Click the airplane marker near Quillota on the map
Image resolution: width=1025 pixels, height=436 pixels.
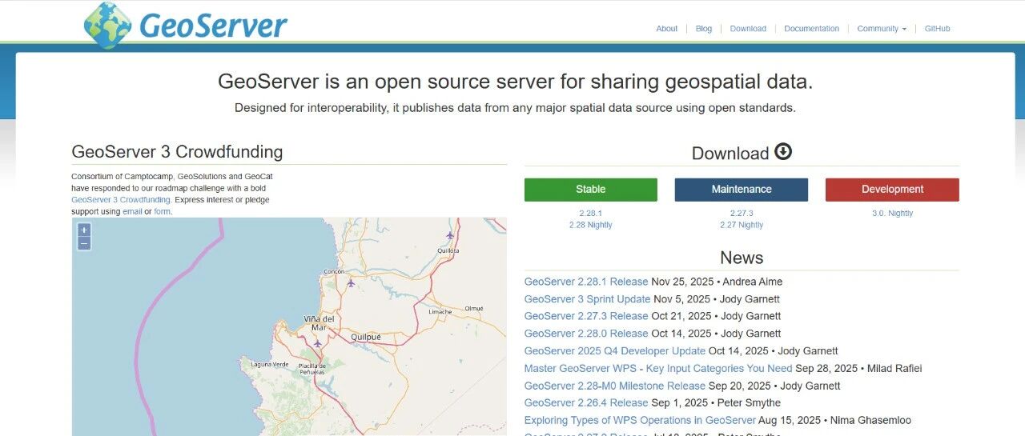pos(450,234)
